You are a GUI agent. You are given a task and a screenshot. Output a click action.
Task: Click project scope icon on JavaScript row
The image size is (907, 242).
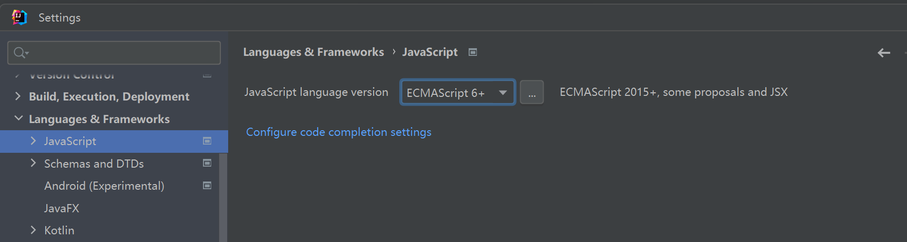click(207, 141)
